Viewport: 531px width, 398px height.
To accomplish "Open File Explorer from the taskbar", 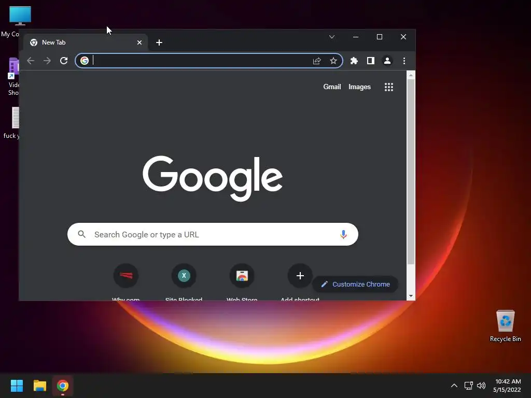I will (39, 386).
